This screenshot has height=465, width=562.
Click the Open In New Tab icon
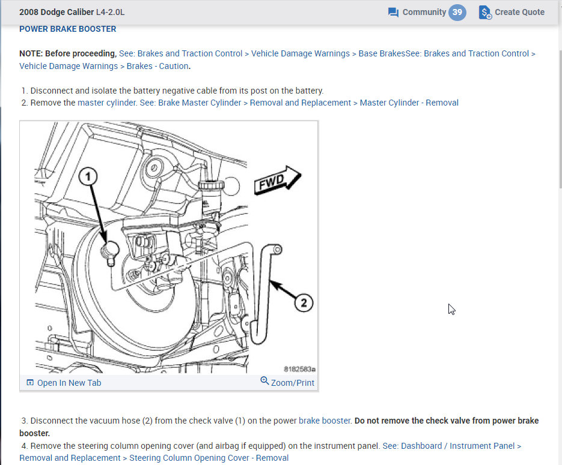[30, 383]
